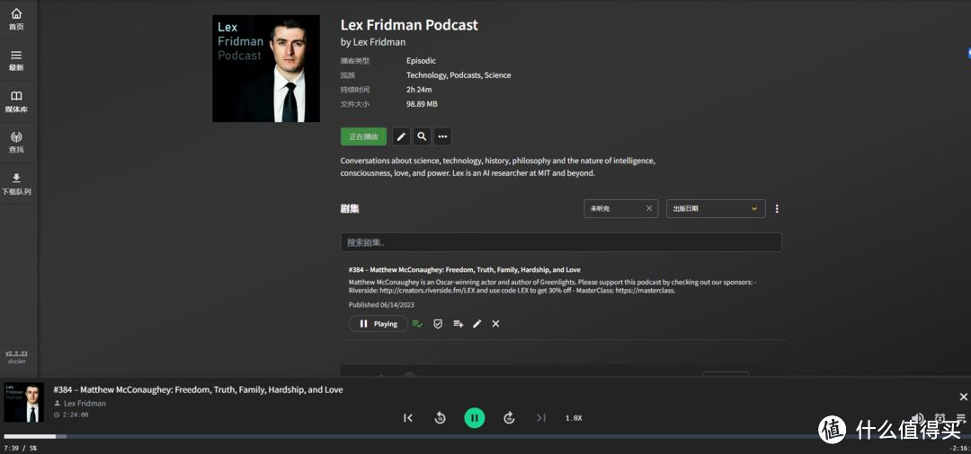
Task: Click the magnifier find-episodes icon beside 正在播放
Action: click(422, 136)
